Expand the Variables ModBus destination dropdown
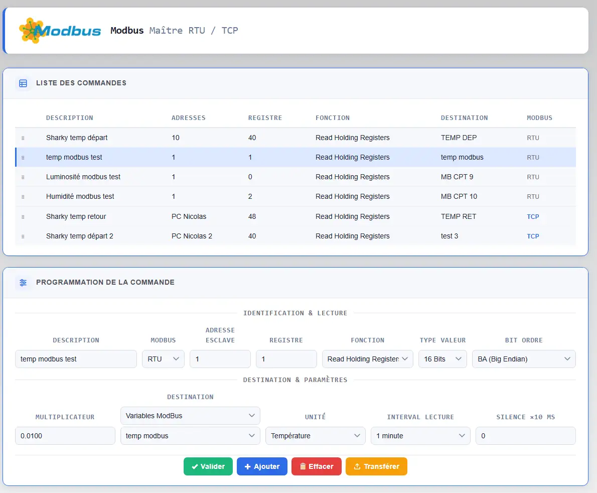 click(x=190, y=416)
